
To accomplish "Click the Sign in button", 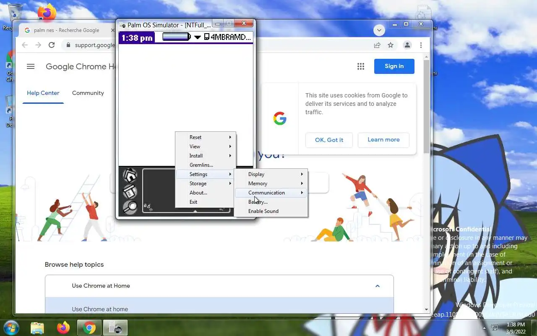I will 394,66.
